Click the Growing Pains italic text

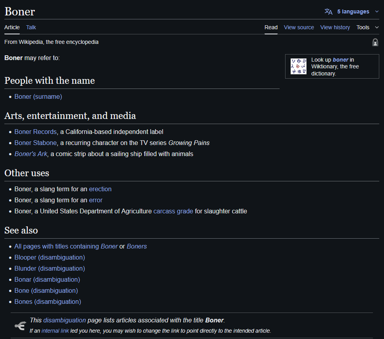pos(189,143)
